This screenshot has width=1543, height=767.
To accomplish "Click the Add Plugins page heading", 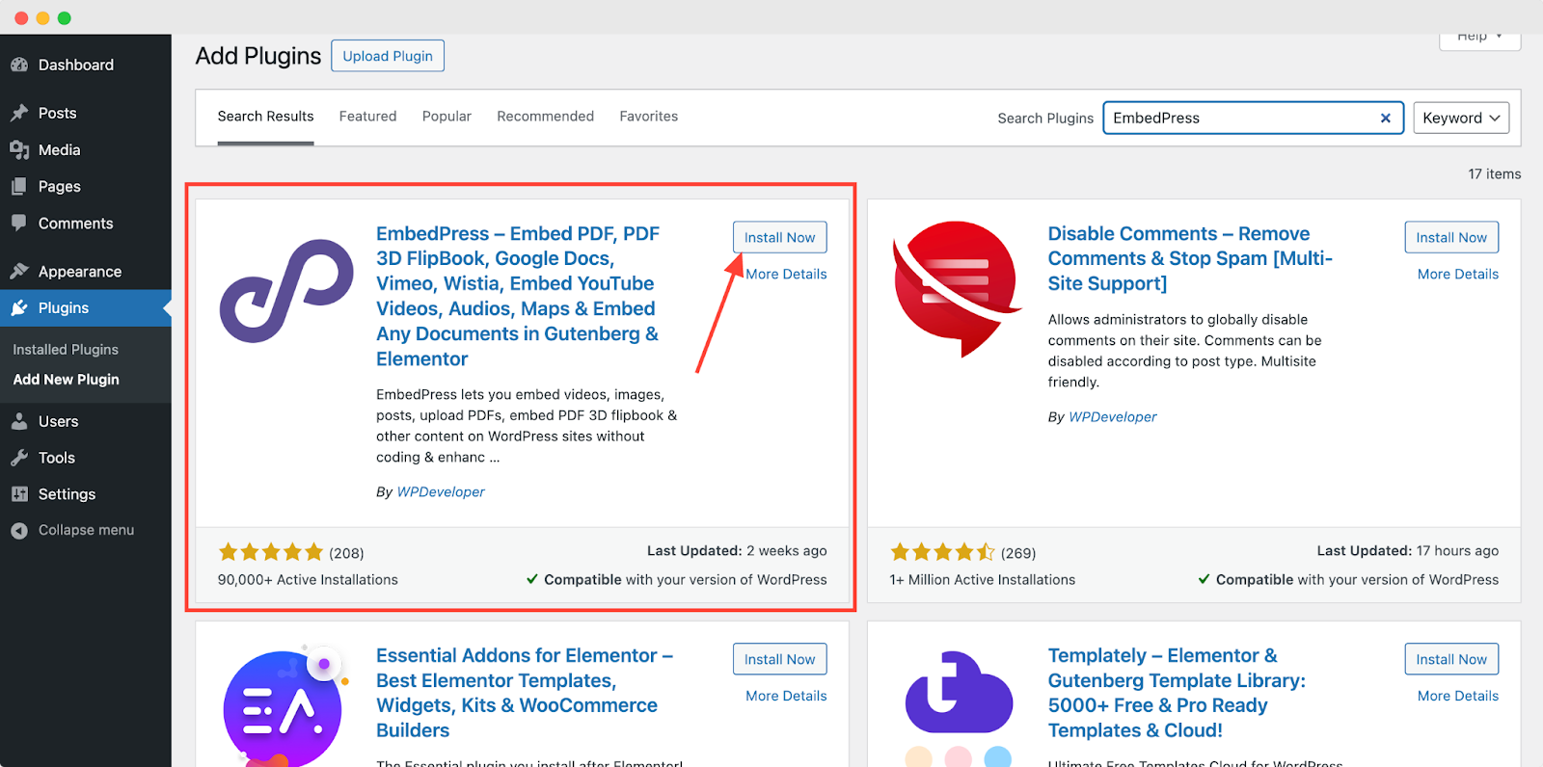I will pyautogui.click(x=257, y=56).
